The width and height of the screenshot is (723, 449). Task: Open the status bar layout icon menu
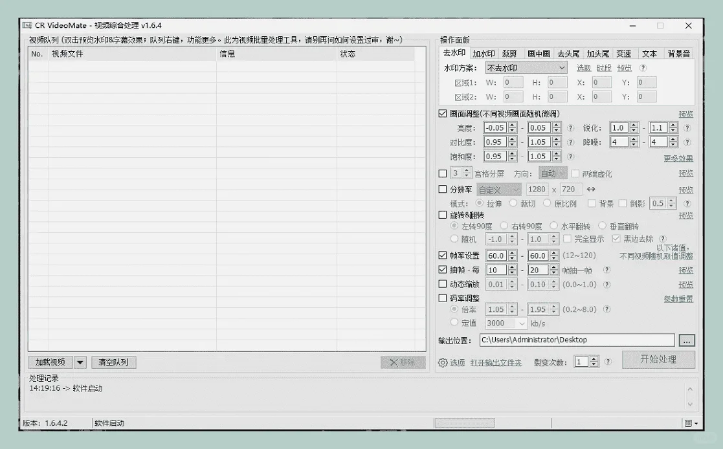tap(691, 423)
